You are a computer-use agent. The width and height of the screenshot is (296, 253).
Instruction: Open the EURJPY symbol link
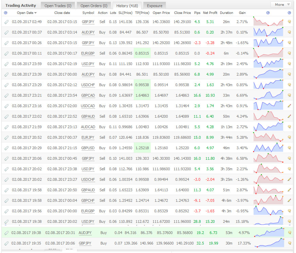click(x=88, y=138)
